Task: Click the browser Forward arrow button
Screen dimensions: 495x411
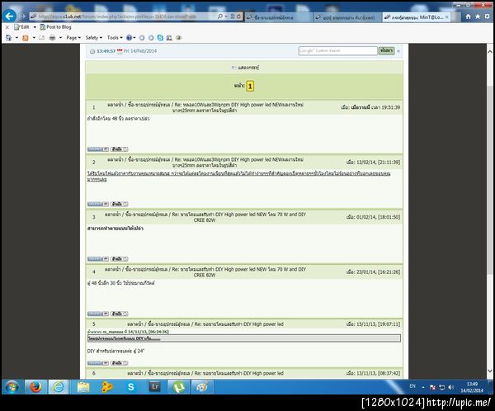Action: coord(23,17)
